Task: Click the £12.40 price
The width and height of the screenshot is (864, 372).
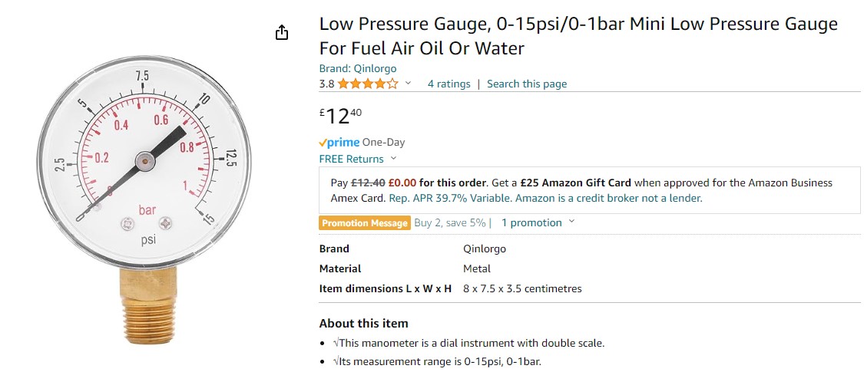Action: point(340,116)
